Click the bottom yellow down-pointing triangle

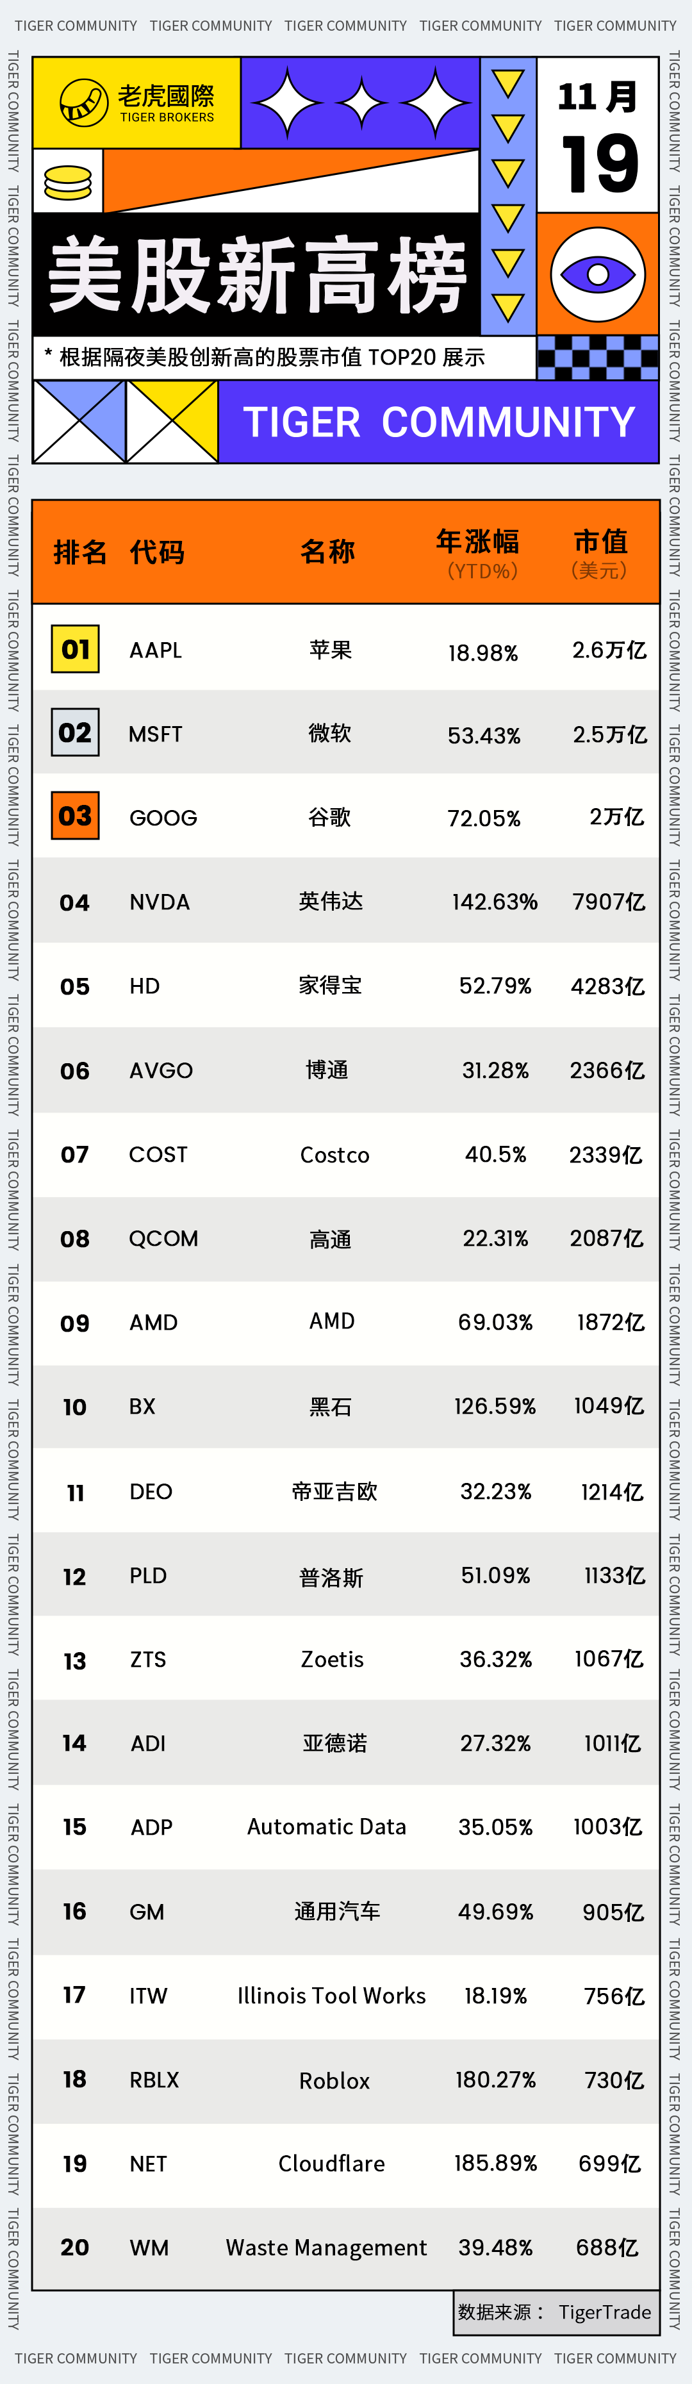pos(508,307)
